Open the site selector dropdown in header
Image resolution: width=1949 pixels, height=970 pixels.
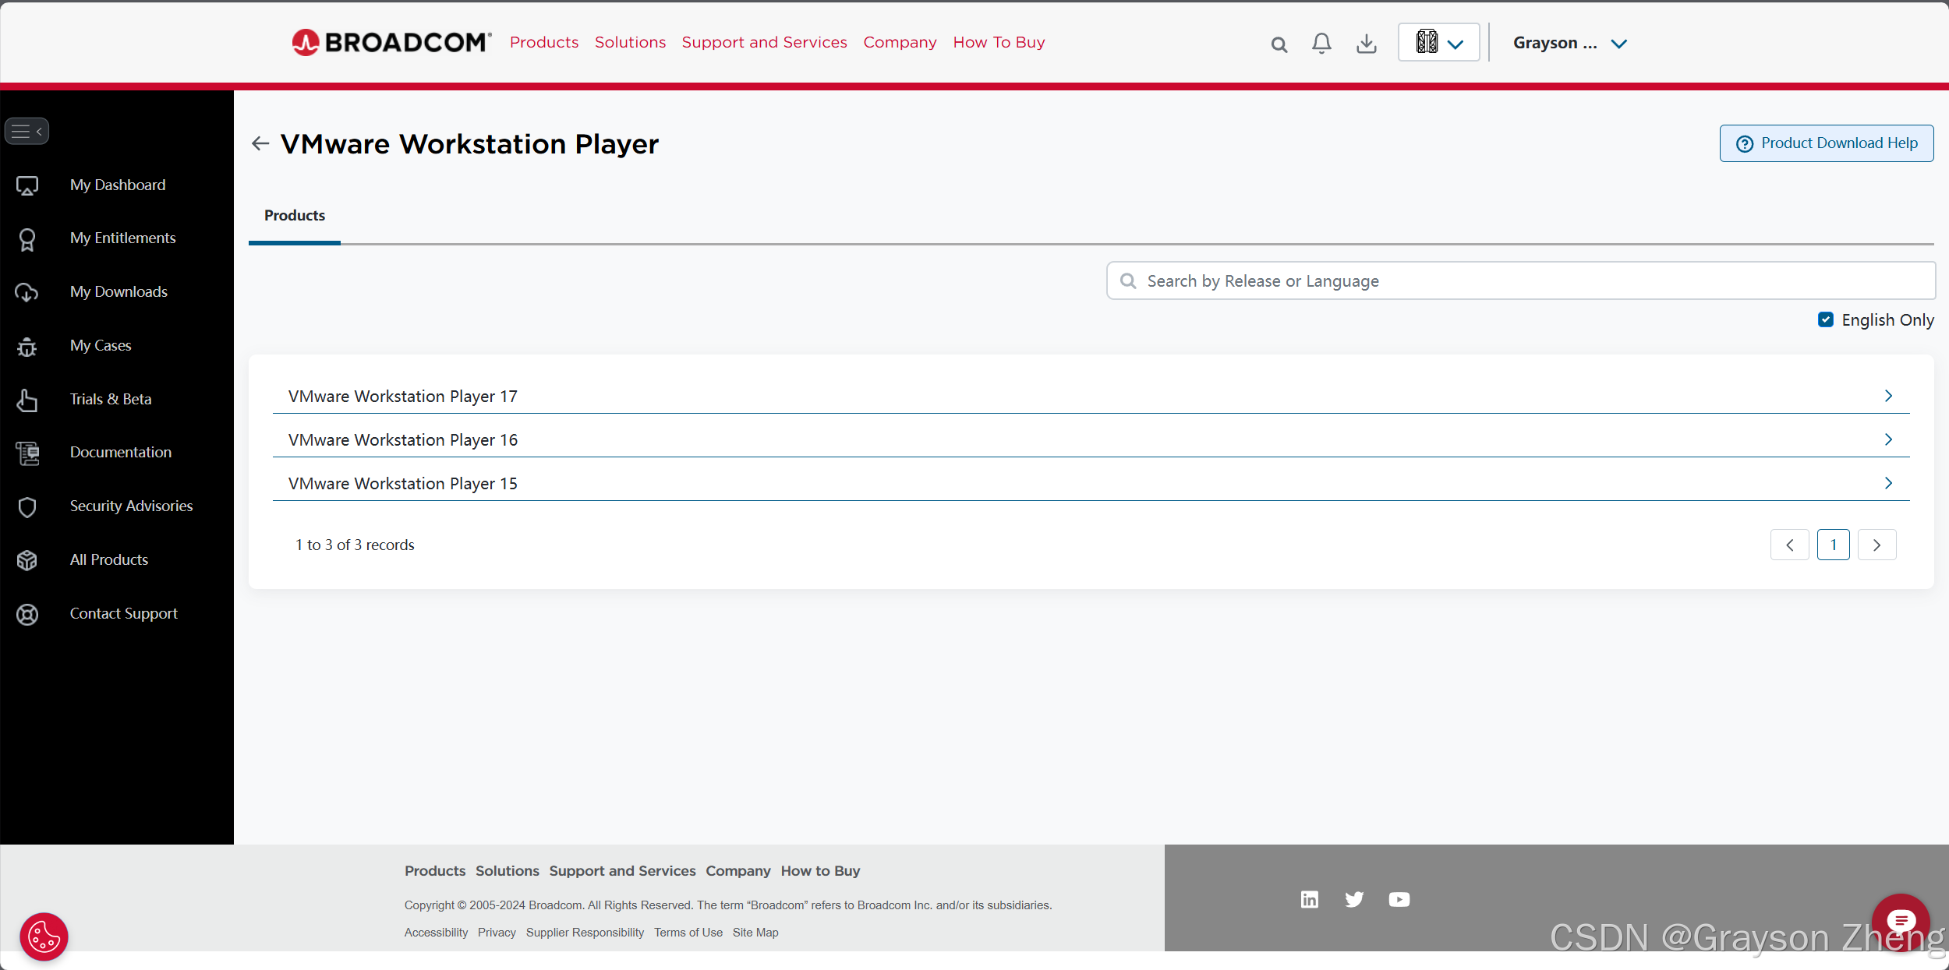pyautogui.click(x=1438, y=43)
